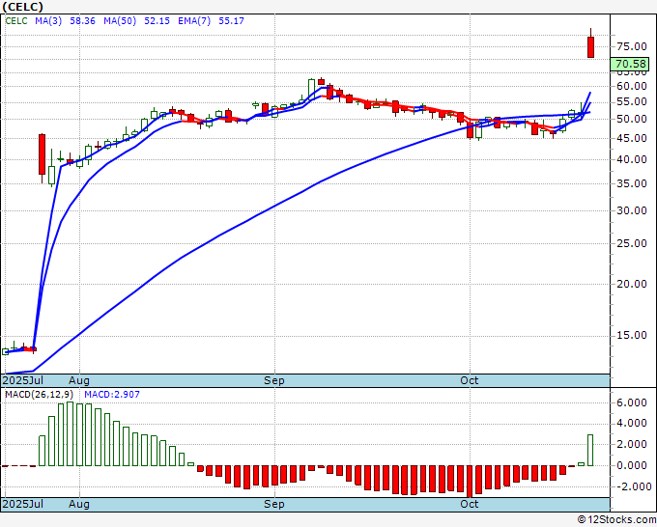Click the 55.00 price axis label
The height and width of the screenshot is (527, 657).
tap(632, 101)
